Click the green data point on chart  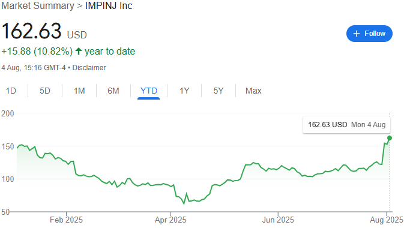(390, 138)
